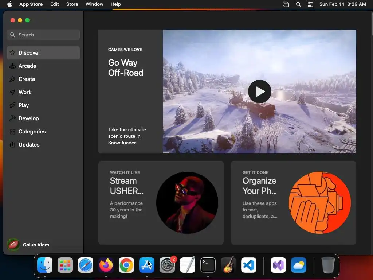373x280 pixels.
Task: Click the SnowRunner scenic route description
Action: tap(127, 136)
